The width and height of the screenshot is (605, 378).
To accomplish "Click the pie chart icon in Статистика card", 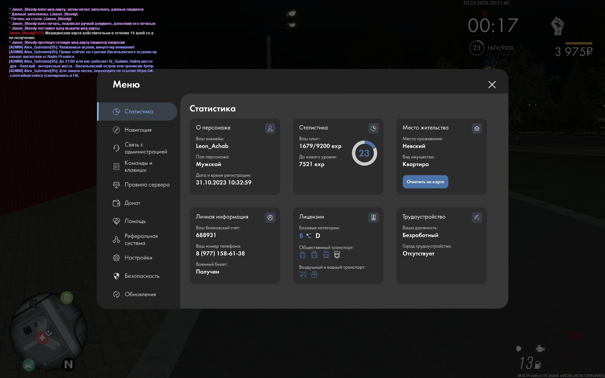I will click(x=373, y=128).
